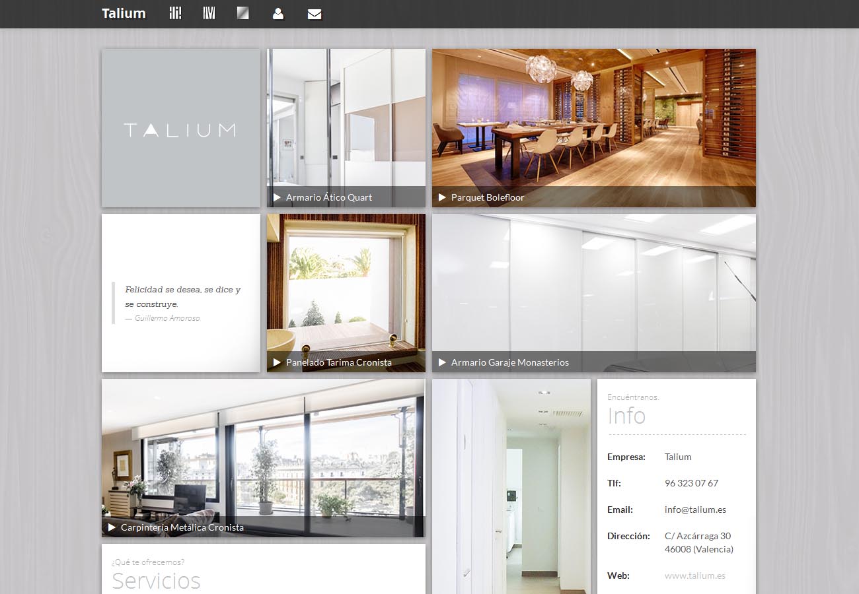Click play arrow beside Panelado Tarima Cronista

tap(277, 362)
